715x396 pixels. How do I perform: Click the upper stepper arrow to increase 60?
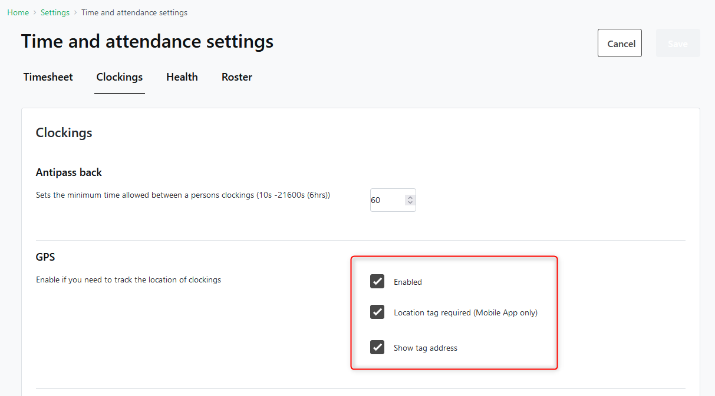tap(410, 197)
